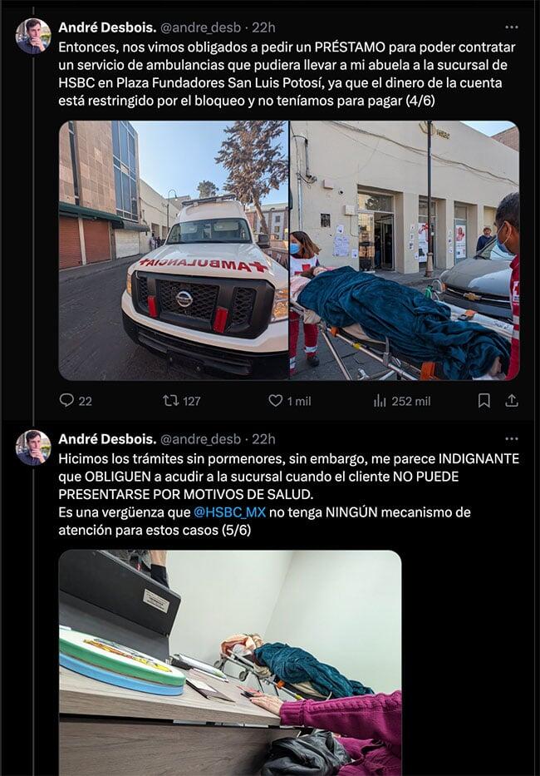Screen dimensions: 540x776
Task: Retweet the ambulance tweet with 127 reposts
Action: tap(181, 401)
